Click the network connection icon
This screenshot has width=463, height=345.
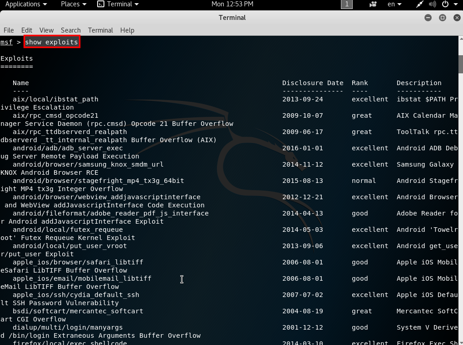click(x=420, y=4)
